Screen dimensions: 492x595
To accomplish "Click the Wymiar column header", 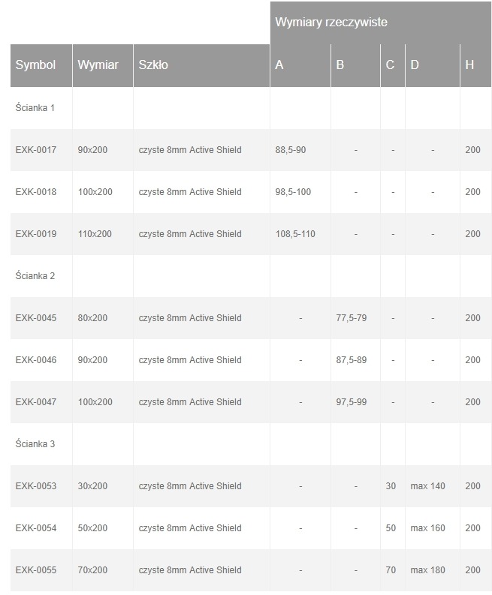I will tap(98, 65).
